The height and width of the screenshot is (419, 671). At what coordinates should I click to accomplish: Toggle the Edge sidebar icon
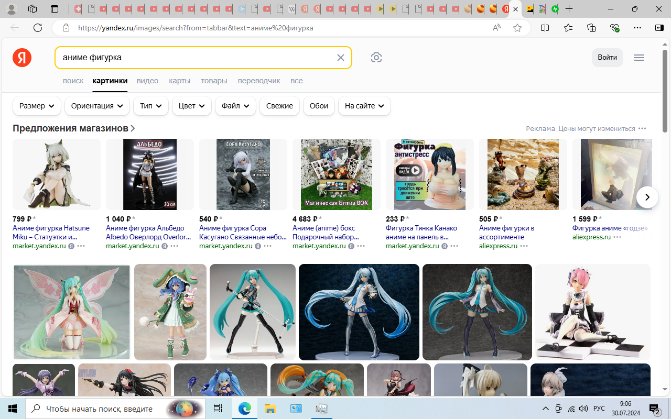pyautogui.click(x=659, y=28)
